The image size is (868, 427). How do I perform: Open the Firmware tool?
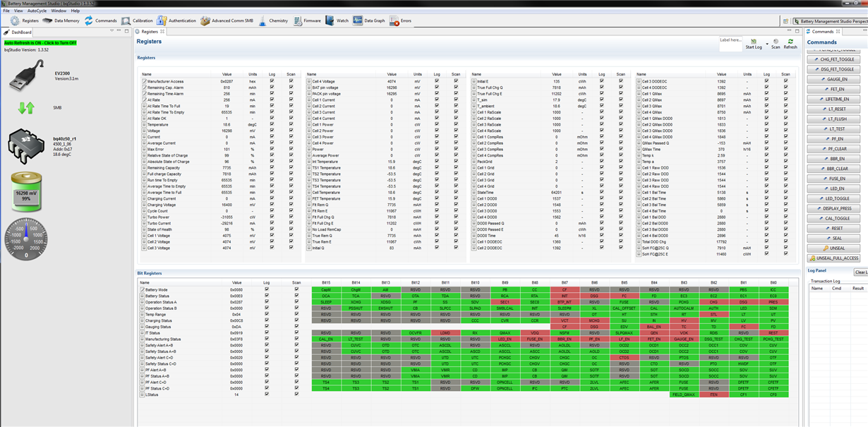tap(307, 20)
